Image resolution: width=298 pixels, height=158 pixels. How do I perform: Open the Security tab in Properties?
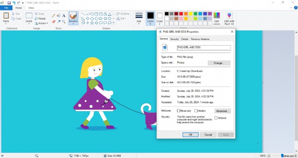174,39
